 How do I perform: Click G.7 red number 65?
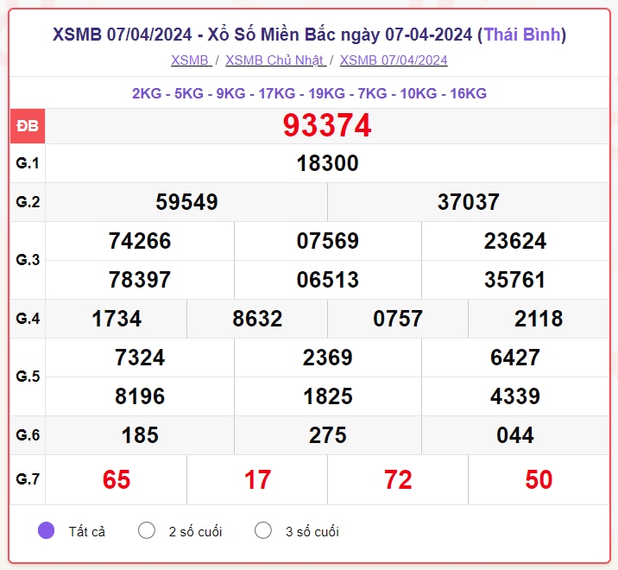click(x=117, y=479)
